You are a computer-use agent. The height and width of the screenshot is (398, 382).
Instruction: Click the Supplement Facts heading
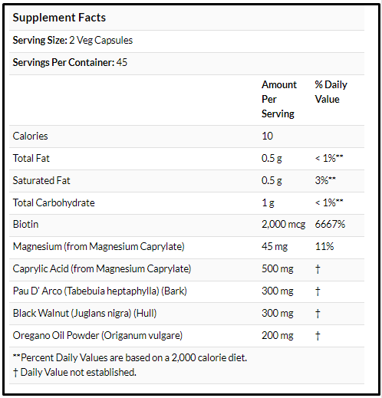point(59,18)
